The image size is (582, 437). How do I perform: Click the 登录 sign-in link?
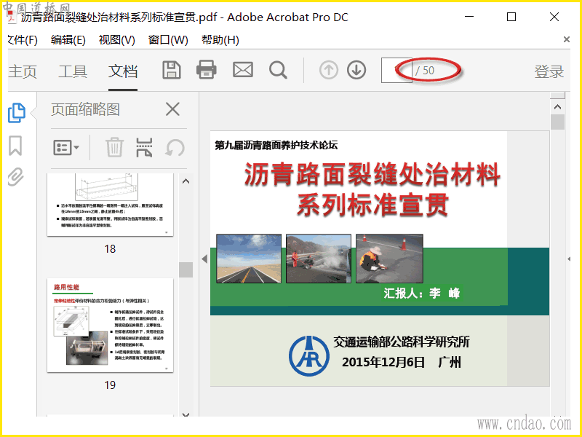[549, 71]
